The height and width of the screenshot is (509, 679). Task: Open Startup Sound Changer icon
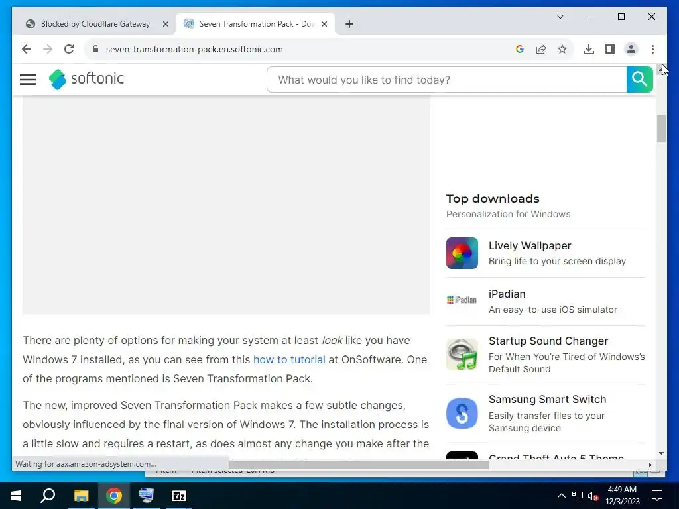click(x=462, y=355)
